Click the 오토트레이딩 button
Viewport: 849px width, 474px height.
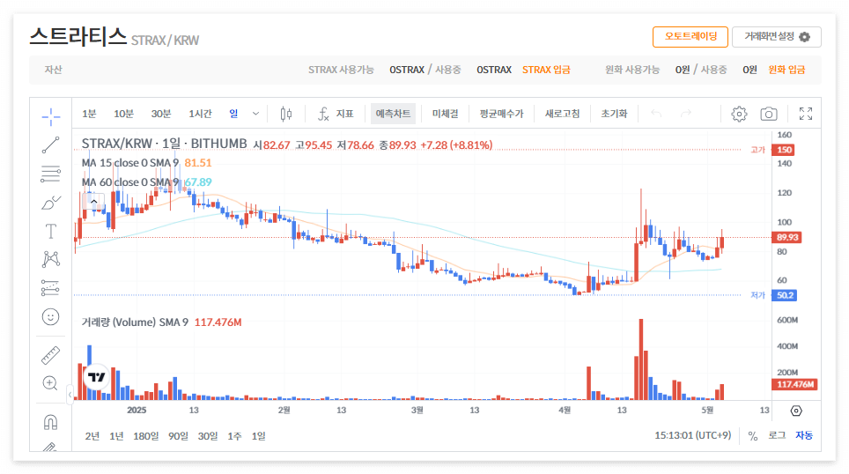tap(690, 37)
